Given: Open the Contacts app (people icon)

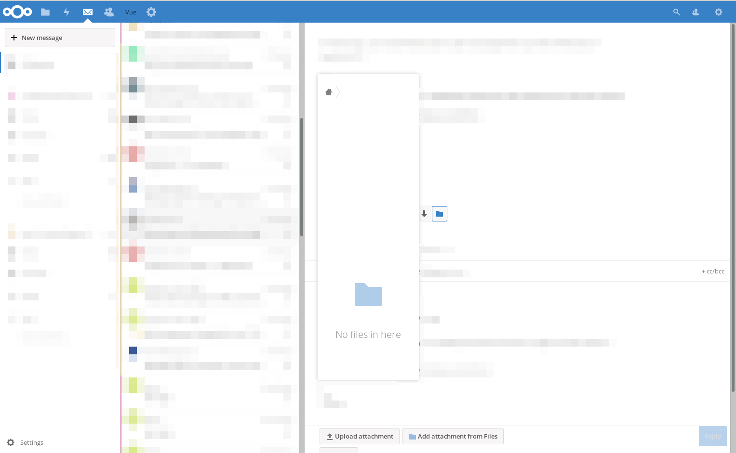Looking at the screenshot, I should 108,12.
